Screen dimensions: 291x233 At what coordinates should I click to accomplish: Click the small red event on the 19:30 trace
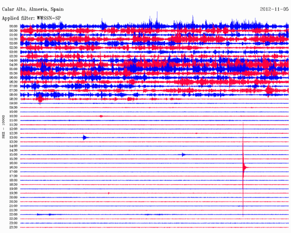click(x=109, y=193)
